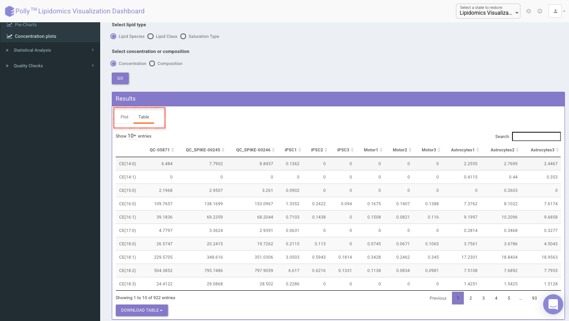The height and width of the screenshot is (321, 569).
Task: Go to page 2
Action: [471, 298]
